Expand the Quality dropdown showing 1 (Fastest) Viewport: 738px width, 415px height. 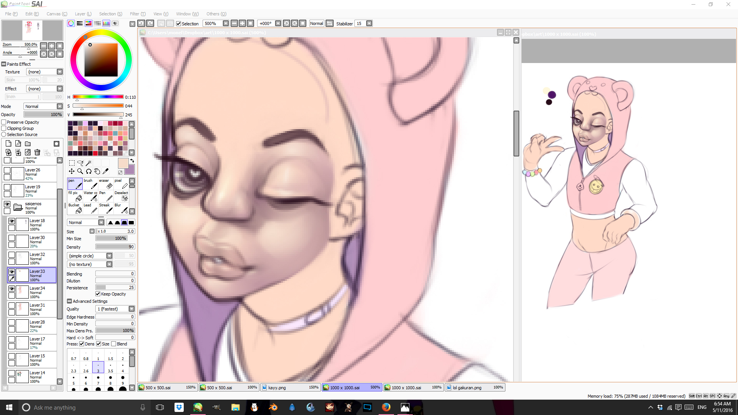click(131, 309)
